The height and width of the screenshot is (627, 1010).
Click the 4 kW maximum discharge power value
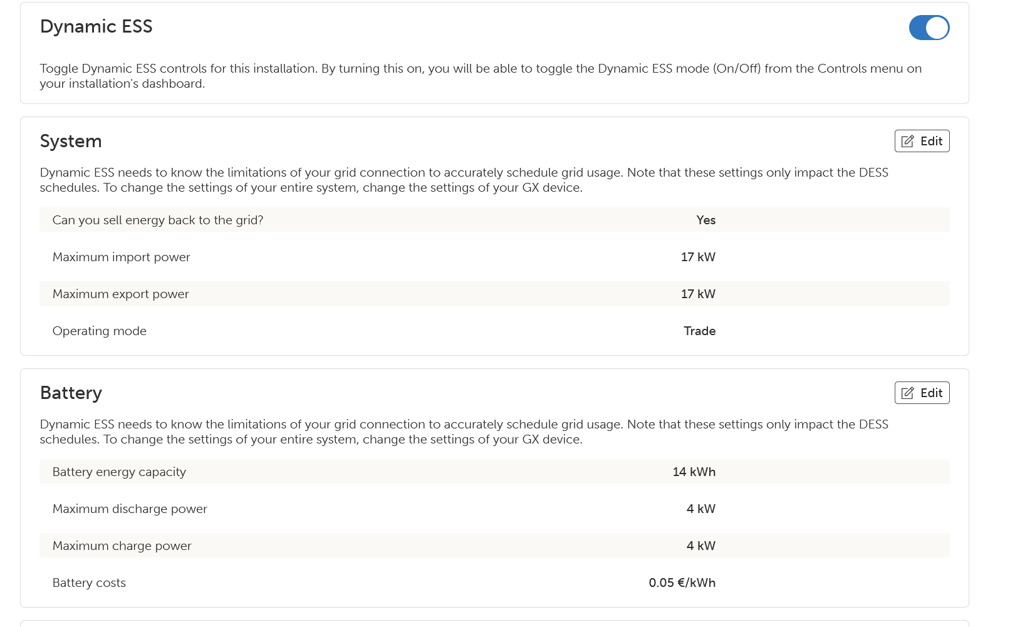coord(700,509)
